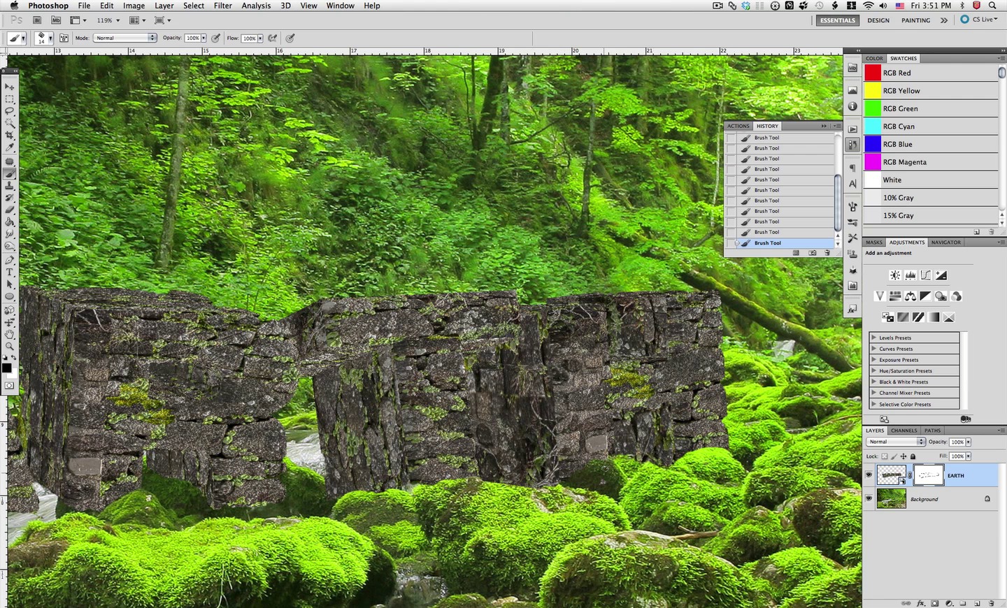Select the Eyedropper tool
The height and width of the screenshot is (608, 1007).
coord(10,147)
